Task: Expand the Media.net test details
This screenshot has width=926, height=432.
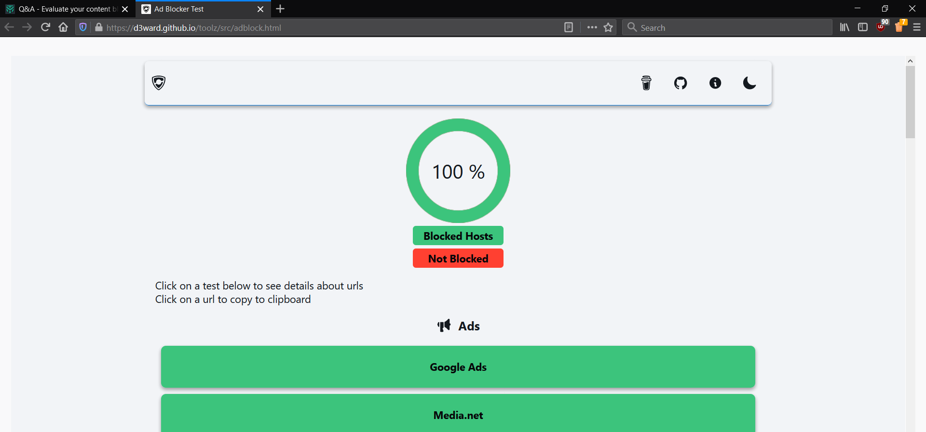Action: [x=458, y=413]
